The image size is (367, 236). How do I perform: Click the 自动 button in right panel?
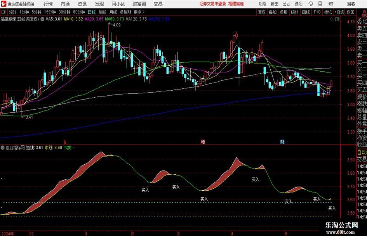(362, 153)
